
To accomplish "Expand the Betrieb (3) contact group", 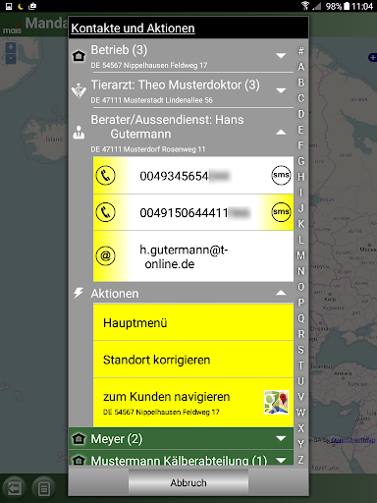I will coord(281,55).
